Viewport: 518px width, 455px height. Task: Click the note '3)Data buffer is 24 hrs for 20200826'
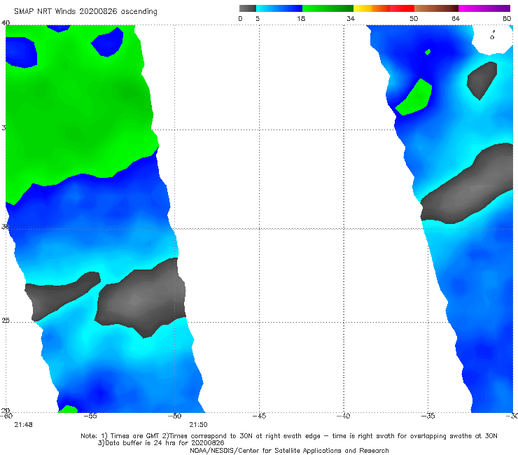tap(161, 443)
